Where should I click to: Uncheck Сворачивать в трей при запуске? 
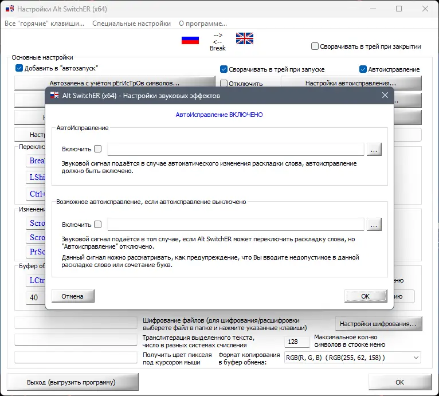click(224, 69)
